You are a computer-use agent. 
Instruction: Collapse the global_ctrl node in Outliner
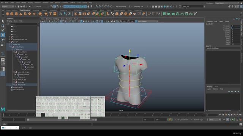[x=9, y=45]
